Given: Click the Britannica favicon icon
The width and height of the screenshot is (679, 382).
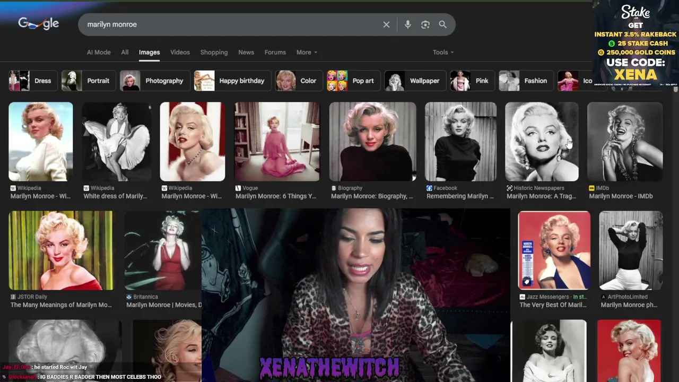Looking at the screenshot, I should click(x=129, y=297).
